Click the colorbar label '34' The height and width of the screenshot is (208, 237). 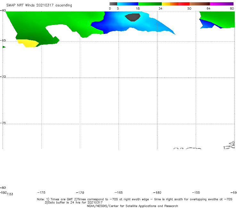160,8
